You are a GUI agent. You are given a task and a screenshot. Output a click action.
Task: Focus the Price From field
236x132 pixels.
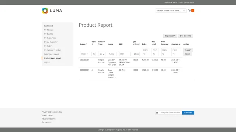[146, 50]
